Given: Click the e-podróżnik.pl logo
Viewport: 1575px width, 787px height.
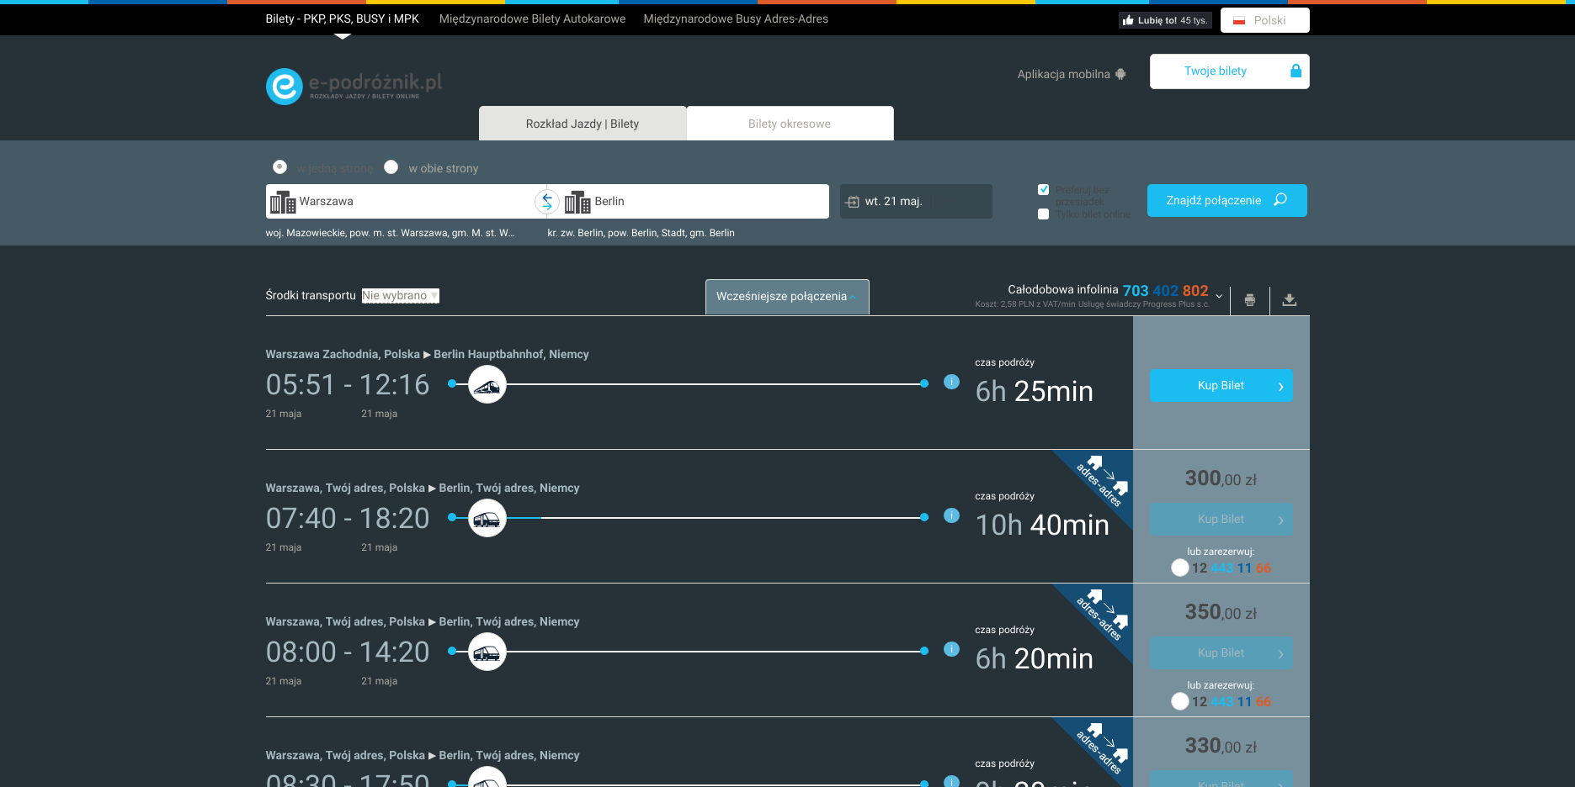Looking at the screenshot, I should tap(354, 86).
